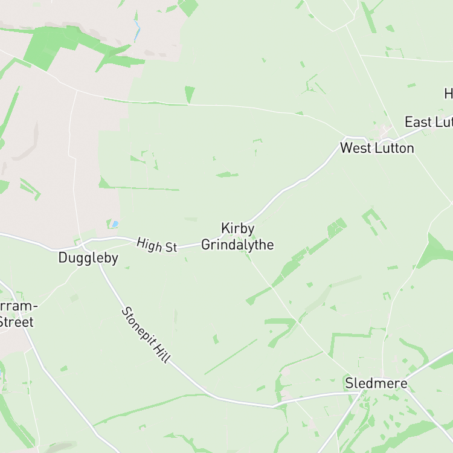453x453 pixels.
Task: Select the blue stream at top
Action: coord(137,30)
